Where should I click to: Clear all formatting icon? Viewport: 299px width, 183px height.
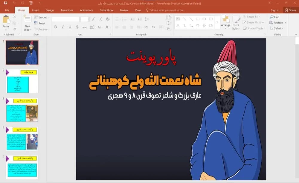point(108,19)
